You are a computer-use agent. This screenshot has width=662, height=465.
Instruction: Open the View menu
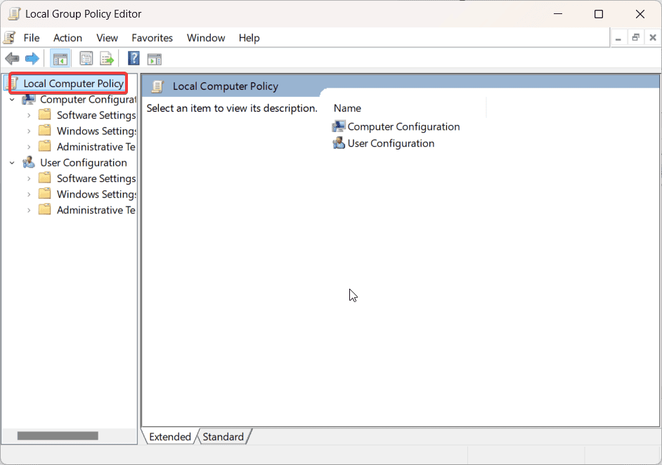(x=107, y=38)
